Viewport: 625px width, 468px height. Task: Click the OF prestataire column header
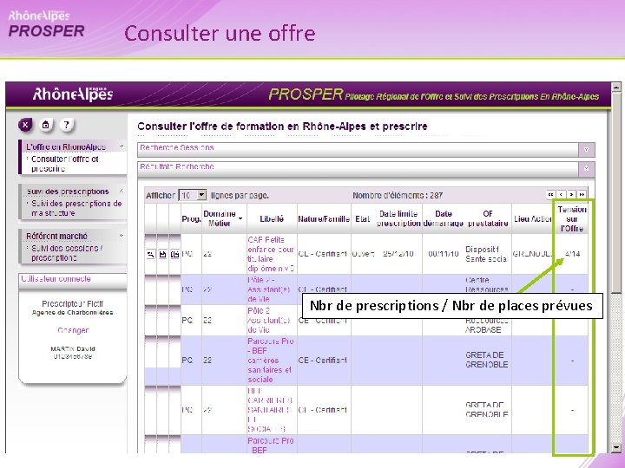tap(488, 218)
